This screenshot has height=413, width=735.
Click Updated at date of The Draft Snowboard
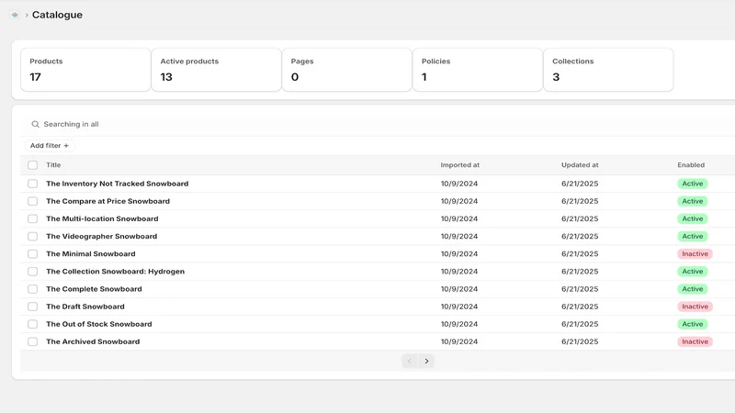pyautogui.click(x=580, y=307)
